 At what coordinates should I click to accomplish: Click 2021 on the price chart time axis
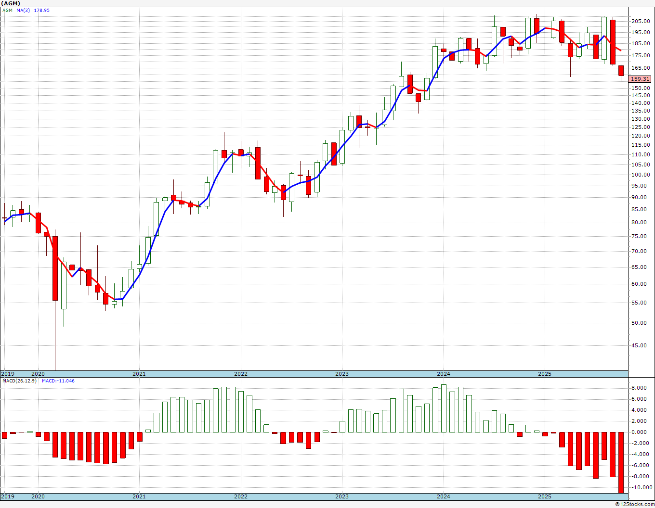(x=139, y=374)
